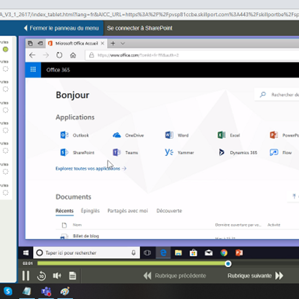Click Fermer le panneau du menu

61,28
